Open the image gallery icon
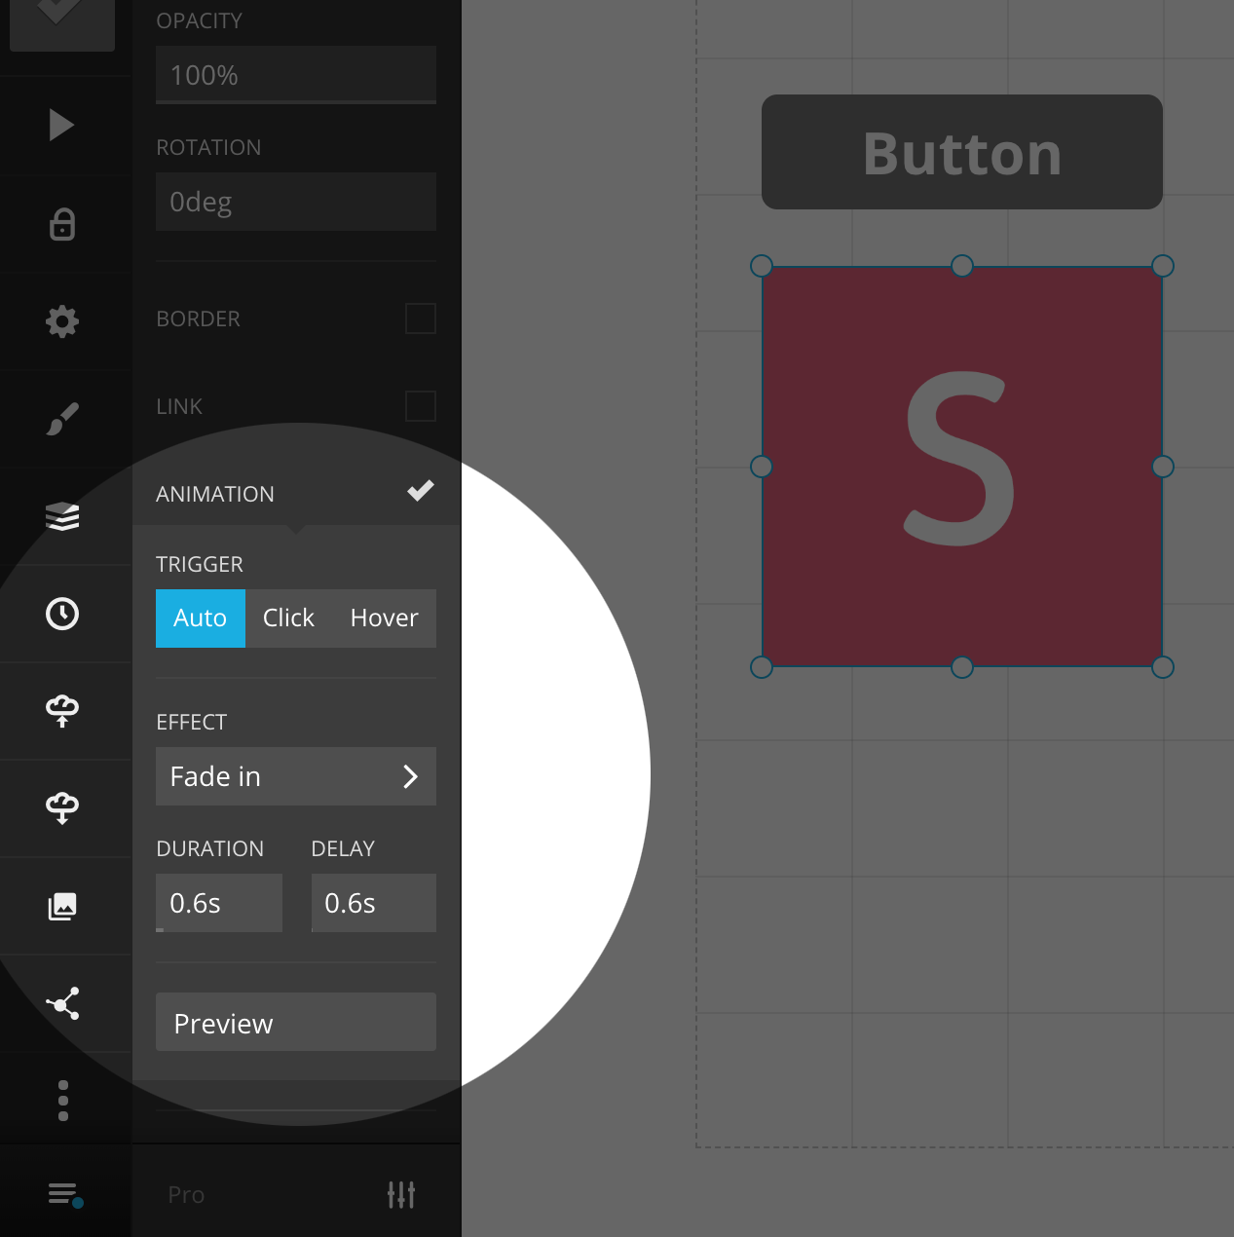The image size is (1234, 1237). tap(62, 906)
